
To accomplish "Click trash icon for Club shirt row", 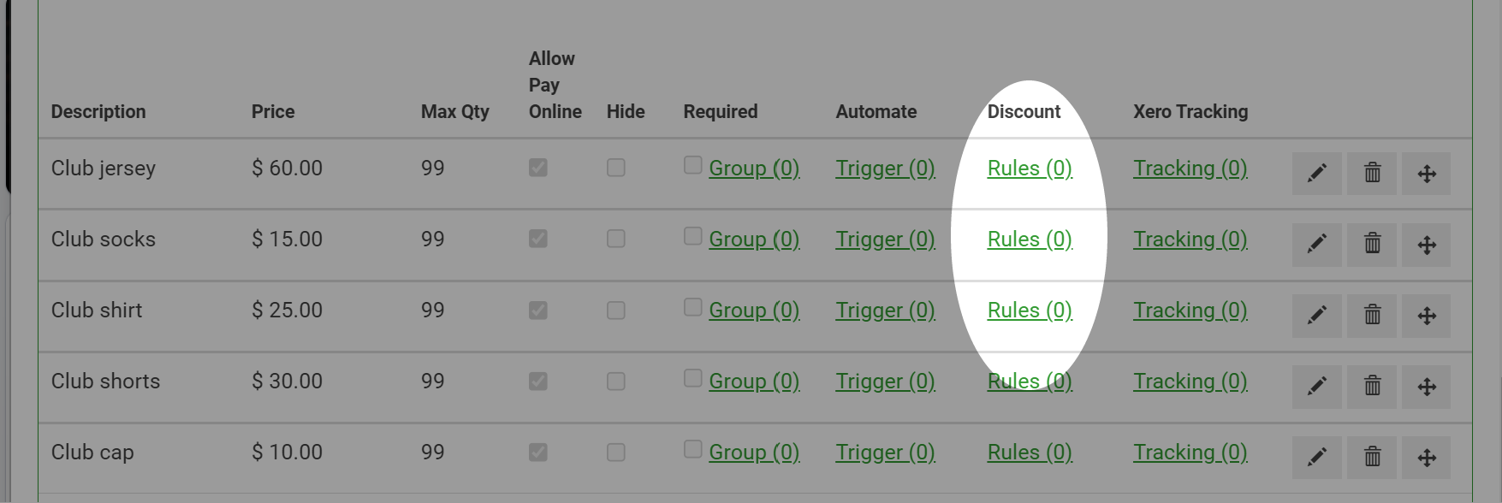I will [1372, 316].
